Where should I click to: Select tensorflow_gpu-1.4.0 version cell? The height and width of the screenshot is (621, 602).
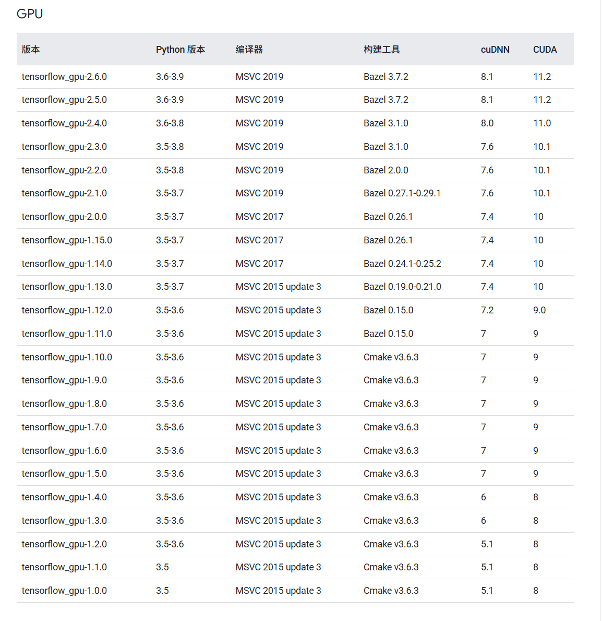(x=64, y=497)
